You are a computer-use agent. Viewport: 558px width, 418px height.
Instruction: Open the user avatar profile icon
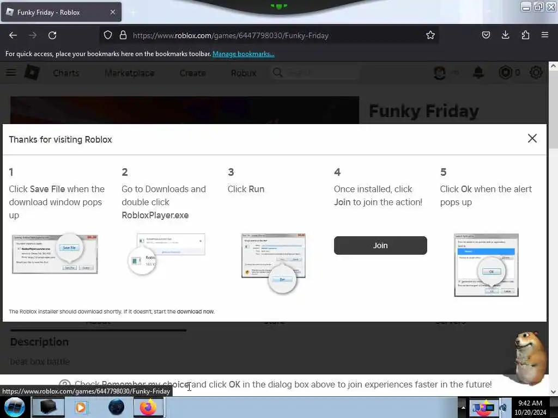click(440, 72)
